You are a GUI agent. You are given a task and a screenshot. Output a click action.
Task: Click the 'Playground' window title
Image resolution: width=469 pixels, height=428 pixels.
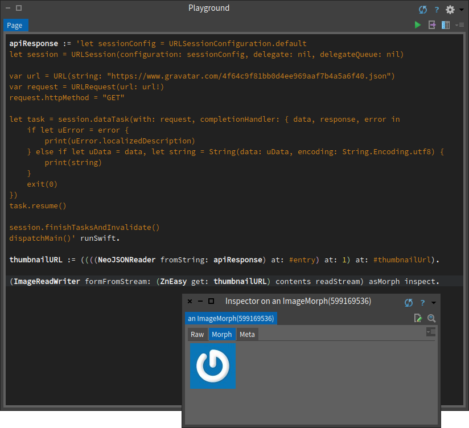(x=209, y=8)
